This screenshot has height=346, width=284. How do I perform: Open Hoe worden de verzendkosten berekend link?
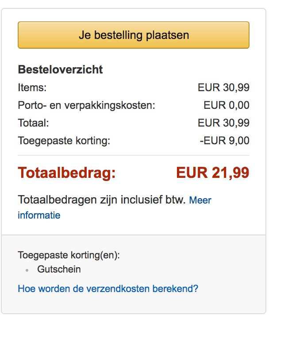(108, 289)
